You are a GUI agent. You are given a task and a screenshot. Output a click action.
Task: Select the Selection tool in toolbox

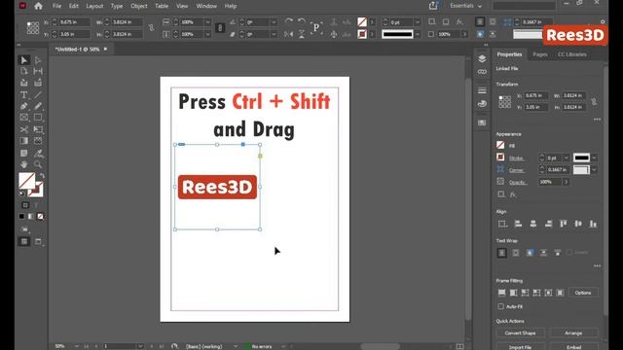point(23,60)
